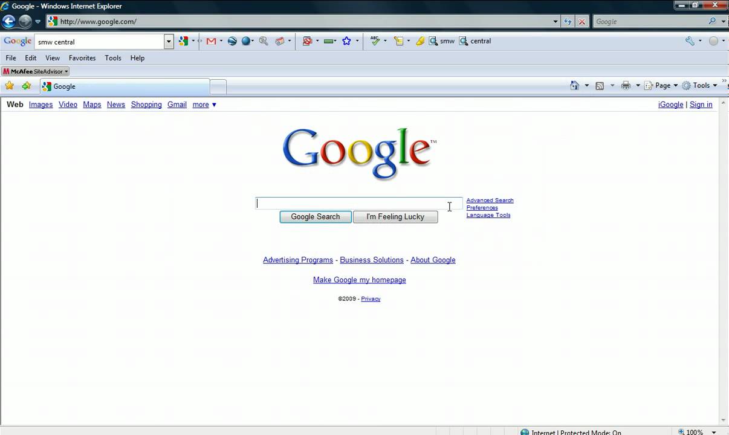Open Gmail via the red M toolbar icon
The width and height of the screenshot is (729, 435).
point(211,41)
